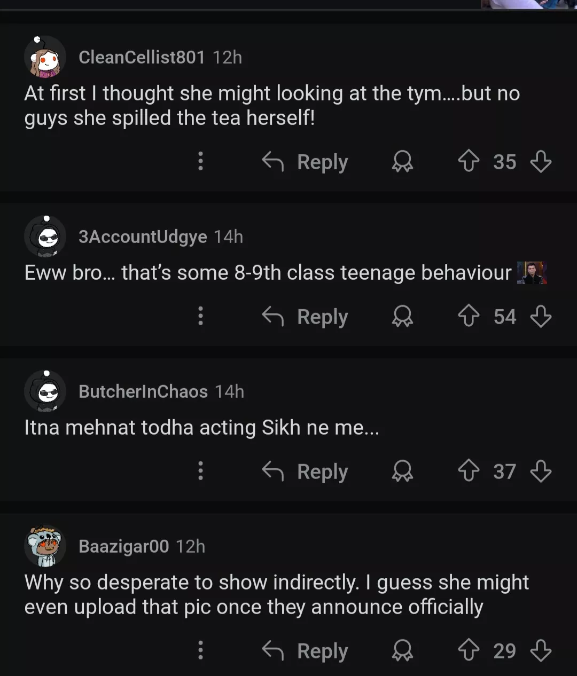The height and width of the screenshot is (676, 577).
Task: Upvote Baazigar00's comment
Action: click(x=469, y=650)
